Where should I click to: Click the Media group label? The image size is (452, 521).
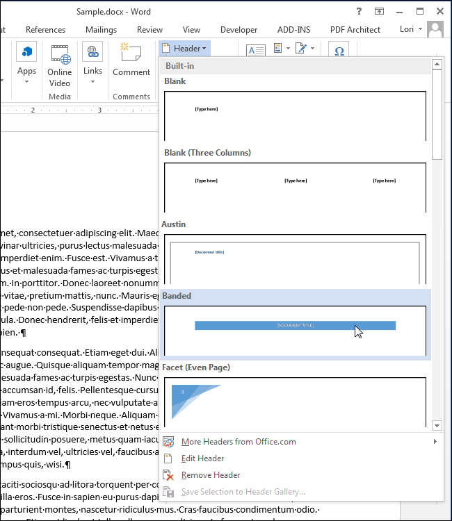click(x=60, y=97)
